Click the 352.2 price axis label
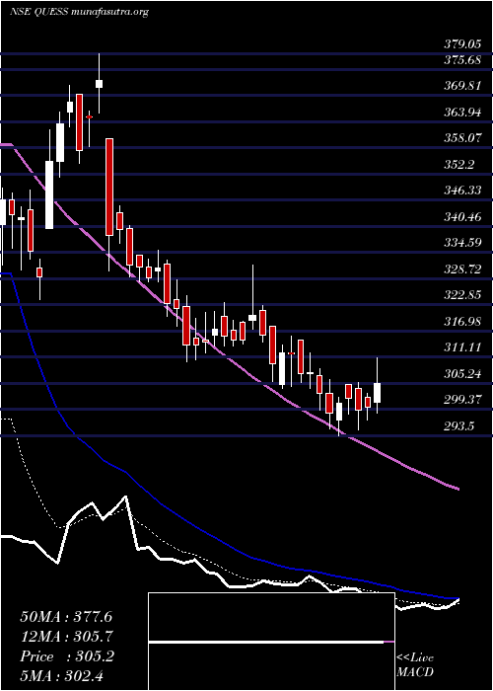The width and height of the screenshot is (493, 691). (459, 165)
